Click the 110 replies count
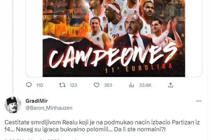Viewport: 211px width, 140px height. 40,85
